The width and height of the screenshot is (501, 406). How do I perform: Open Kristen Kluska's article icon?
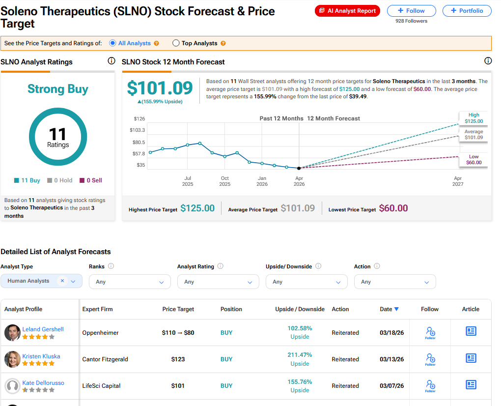tap(471, 359)
